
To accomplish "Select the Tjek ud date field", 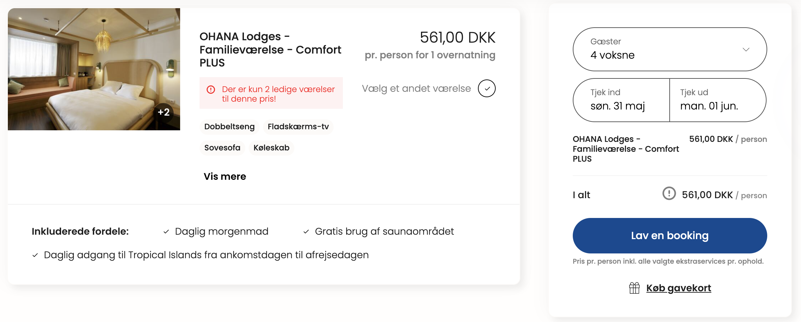I will coord(718,100).
